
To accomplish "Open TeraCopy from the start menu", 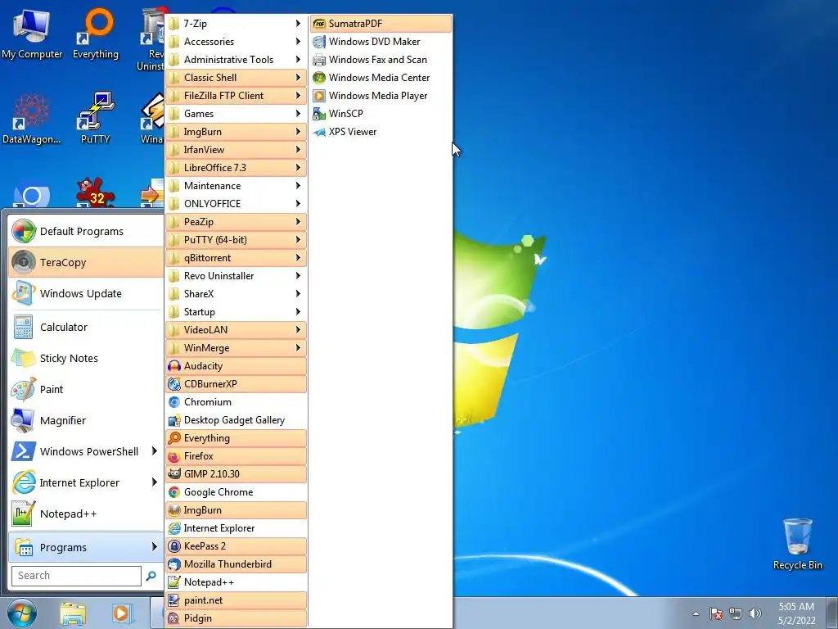I will pyautogui.click(x=86, y=262).
